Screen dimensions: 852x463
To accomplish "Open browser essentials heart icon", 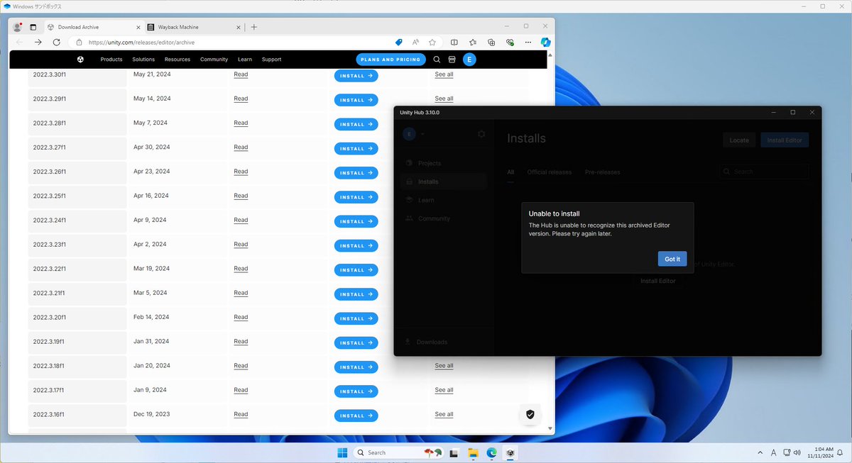I will click(509, 42).
